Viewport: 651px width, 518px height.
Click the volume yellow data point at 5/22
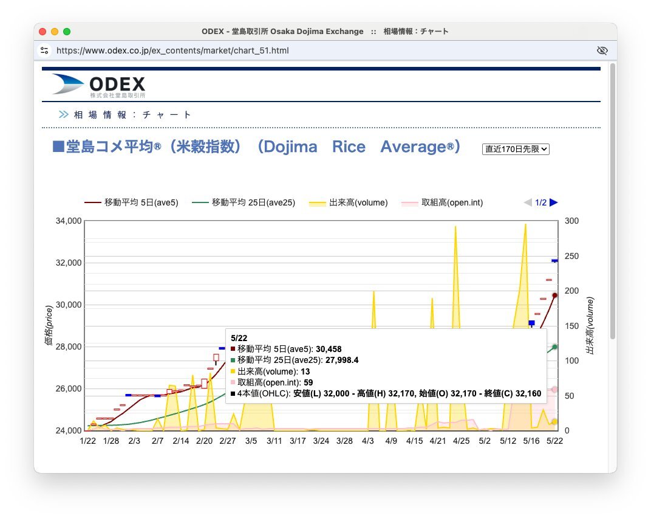(x=554, y=421)
